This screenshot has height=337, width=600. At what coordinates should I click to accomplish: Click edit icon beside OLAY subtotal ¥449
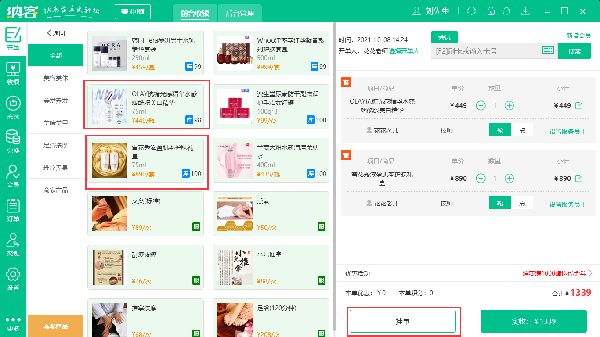pos(579,106)
